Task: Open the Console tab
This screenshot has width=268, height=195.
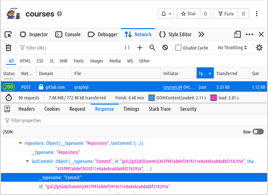Action: (x=68, y=34)
